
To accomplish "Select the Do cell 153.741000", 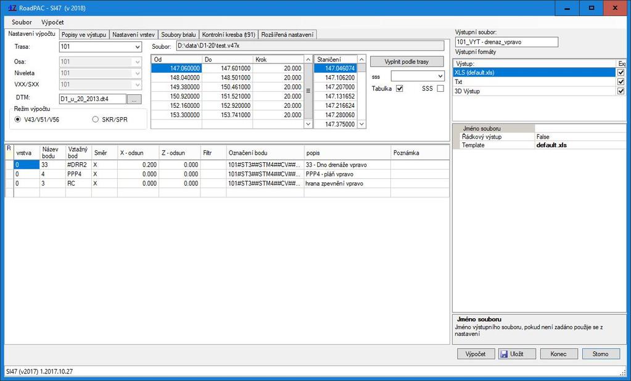I will 228,115.
